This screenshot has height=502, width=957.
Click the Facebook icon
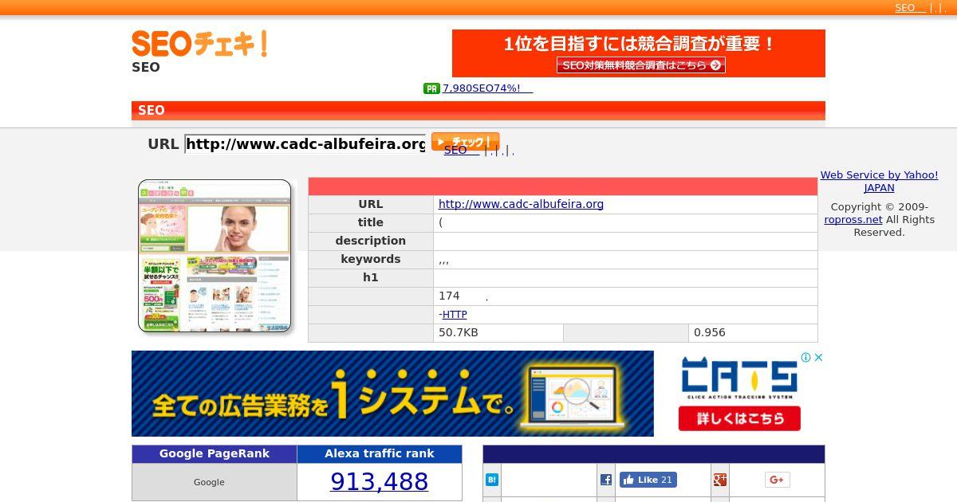606,480
